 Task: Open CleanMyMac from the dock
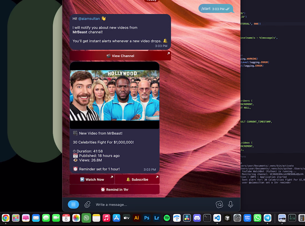pyautogui.click(x=26, y=218)
